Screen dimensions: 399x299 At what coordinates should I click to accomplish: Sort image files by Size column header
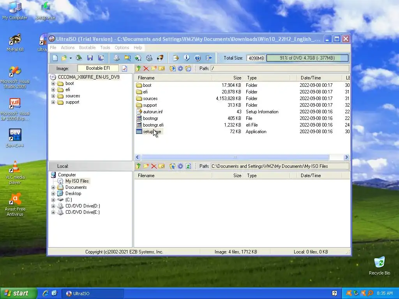[227, 78]
